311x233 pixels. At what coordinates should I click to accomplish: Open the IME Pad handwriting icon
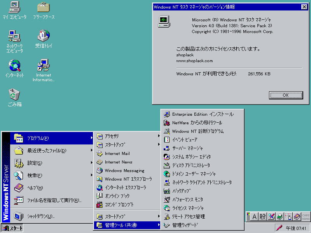click(x=271, y=217)
